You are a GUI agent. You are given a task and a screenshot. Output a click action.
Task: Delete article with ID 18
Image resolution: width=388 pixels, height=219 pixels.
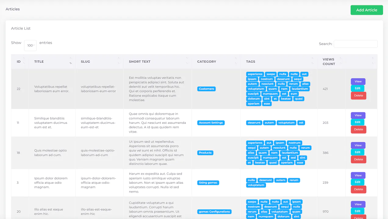click(358, 159)
